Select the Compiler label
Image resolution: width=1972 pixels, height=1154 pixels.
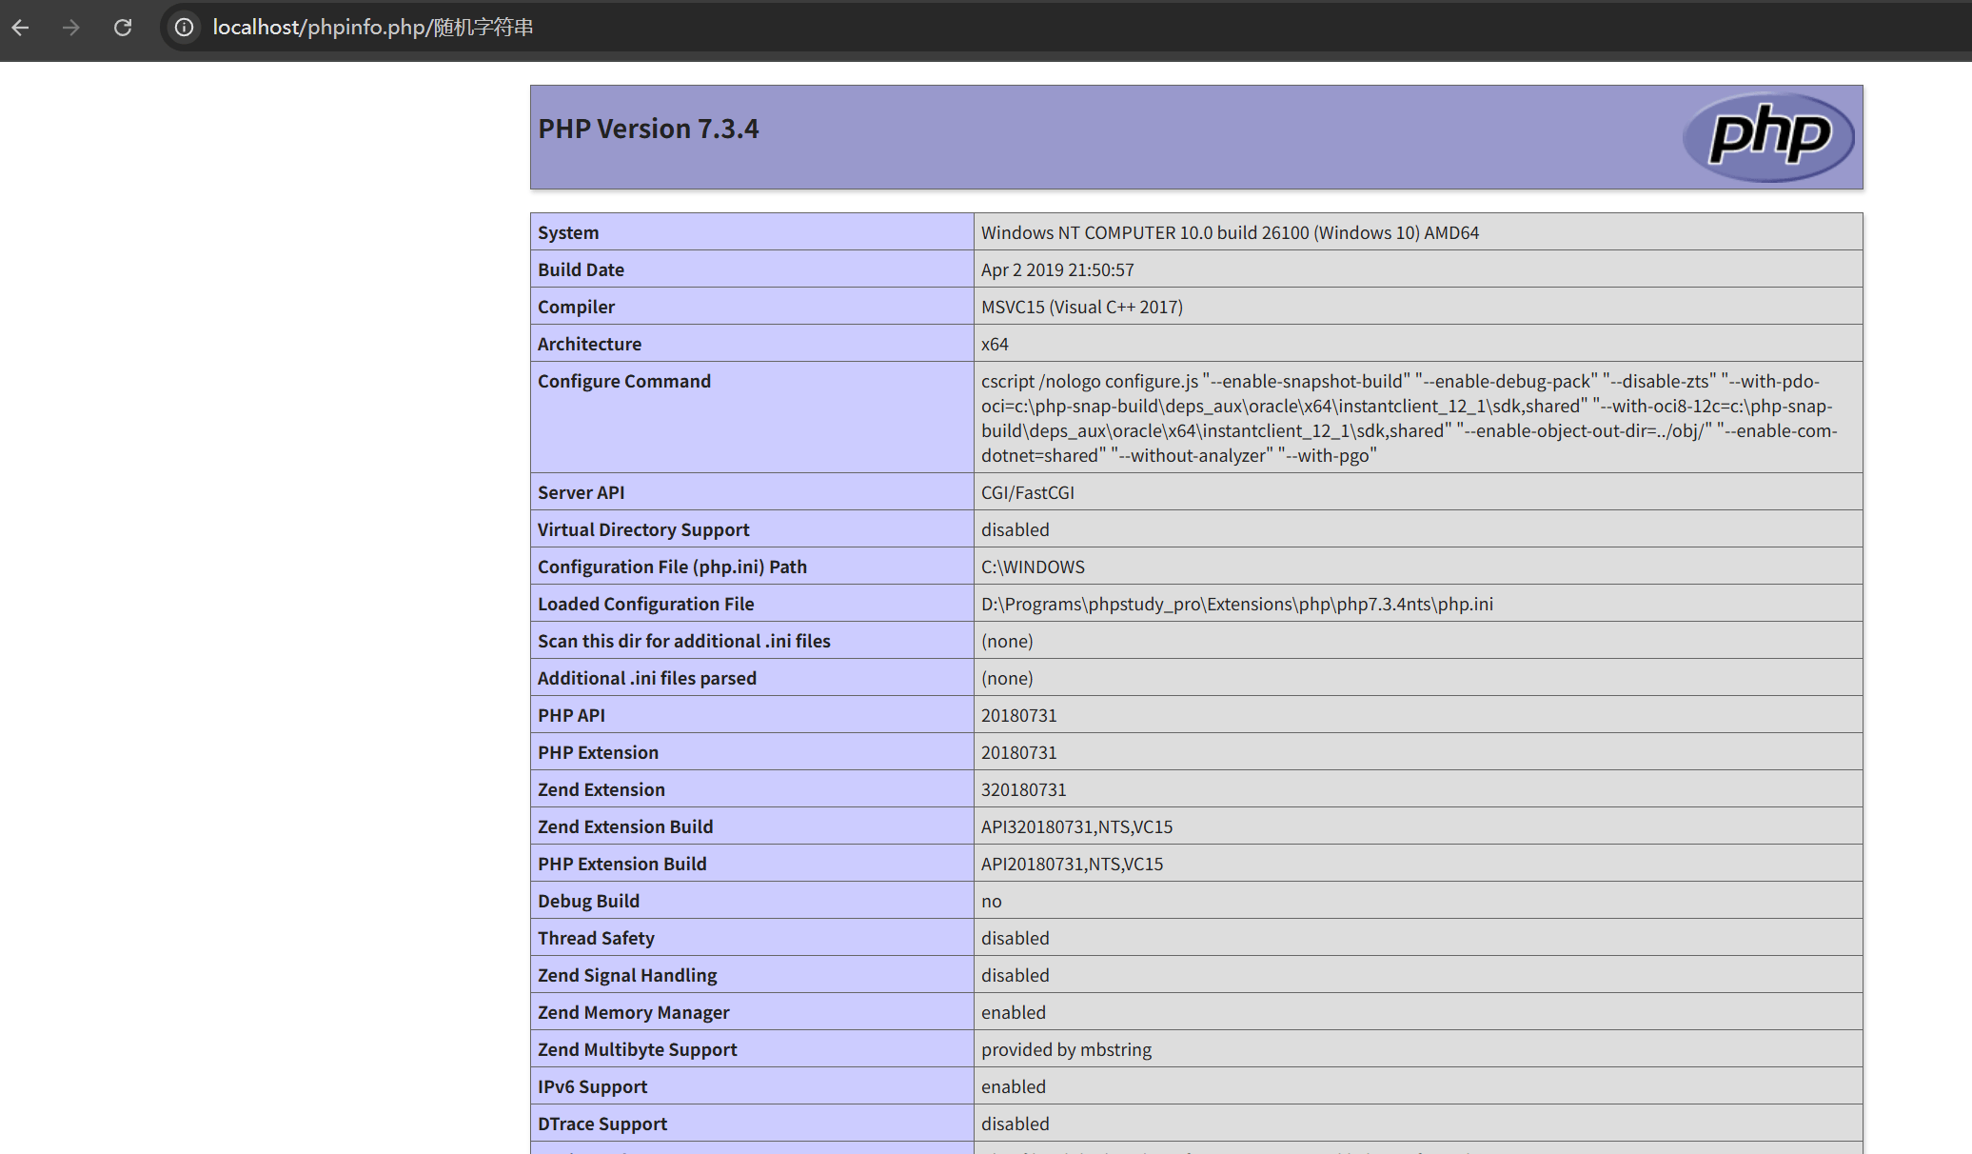[576, 307]
